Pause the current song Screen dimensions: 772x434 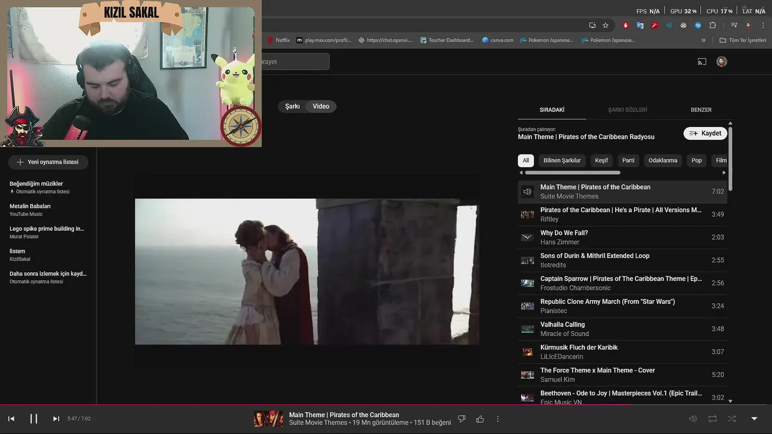[x=34, y=419]
